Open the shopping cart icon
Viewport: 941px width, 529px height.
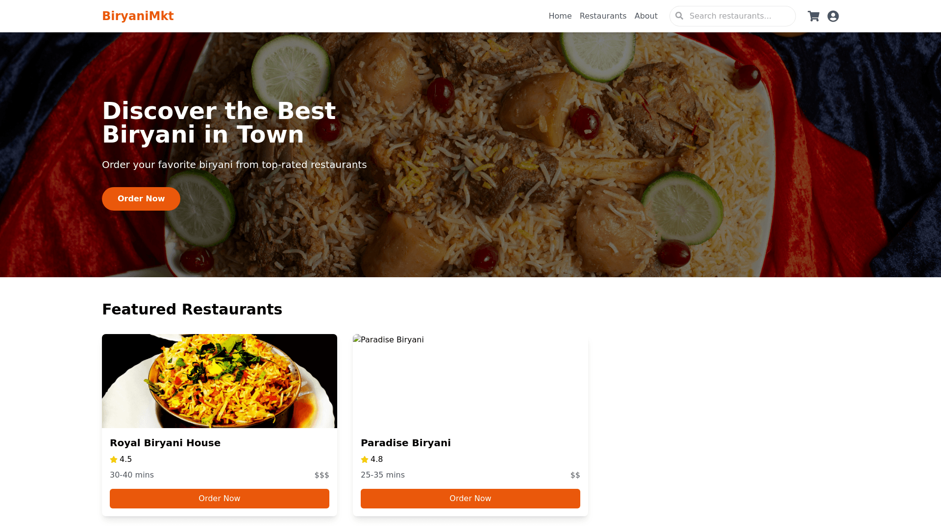click(814, 16)
